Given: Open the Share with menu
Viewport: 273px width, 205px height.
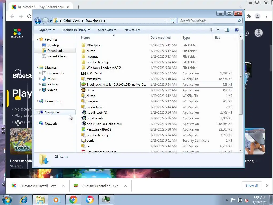Looking at the screenshot, I should [107, 30].
